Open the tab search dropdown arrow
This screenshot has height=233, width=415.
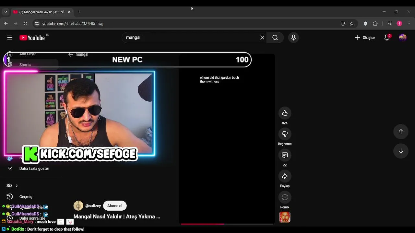tap(6, 12)
